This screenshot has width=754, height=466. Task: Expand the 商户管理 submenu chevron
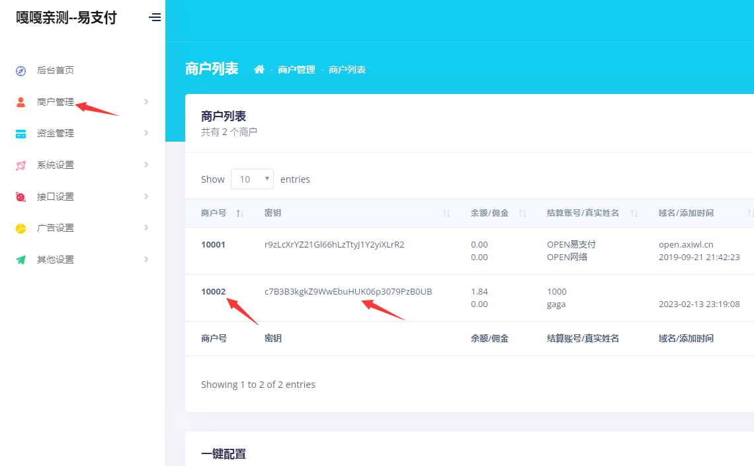pos(146,102)
